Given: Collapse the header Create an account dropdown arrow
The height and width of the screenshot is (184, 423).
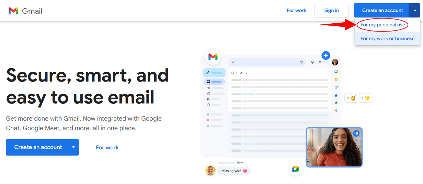Looking at the screenshot, I should pyautogui.click(x=414, y=10).
